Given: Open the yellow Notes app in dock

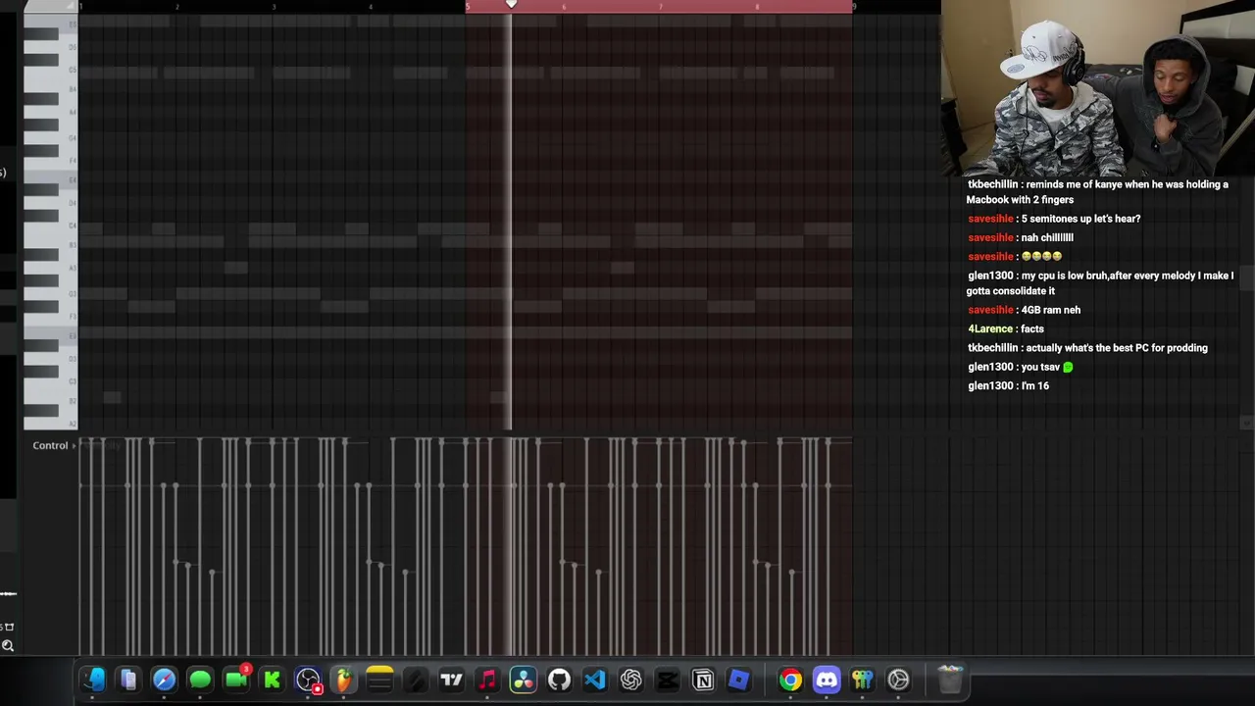Looking at the screenshot, I should (x=379, y=680).
